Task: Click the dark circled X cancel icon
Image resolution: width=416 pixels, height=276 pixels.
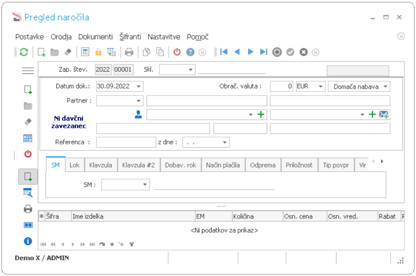Action: tap(304, 52)
